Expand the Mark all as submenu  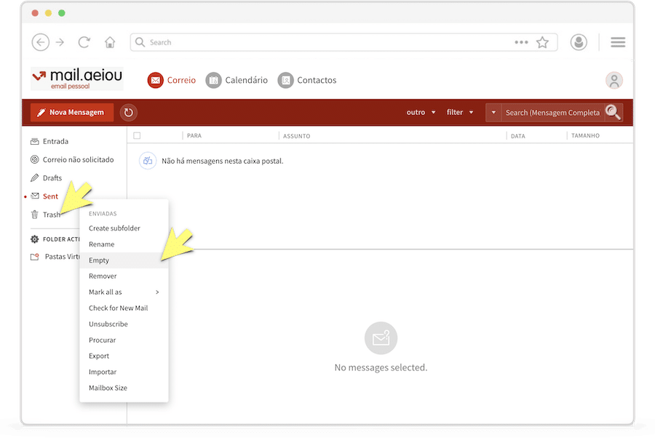point(124,292)
